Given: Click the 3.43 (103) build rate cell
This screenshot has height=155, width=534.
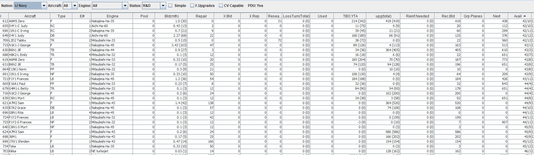Looking at the screenshot, I should click(171, 45).
